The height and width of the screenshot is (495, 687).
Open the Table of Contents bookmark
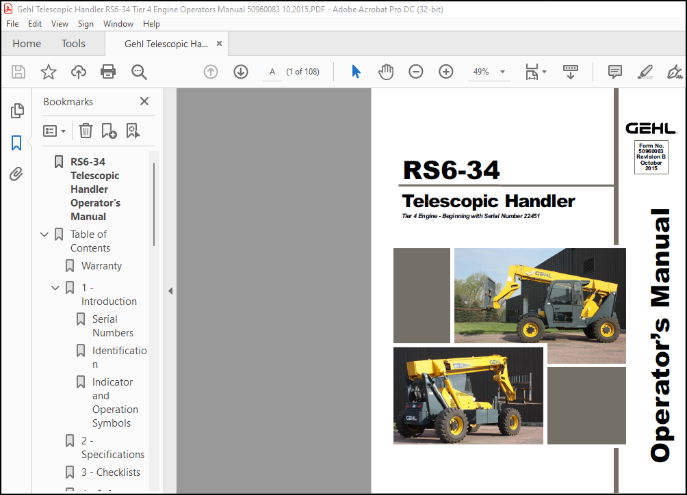(x=90, y=241)
